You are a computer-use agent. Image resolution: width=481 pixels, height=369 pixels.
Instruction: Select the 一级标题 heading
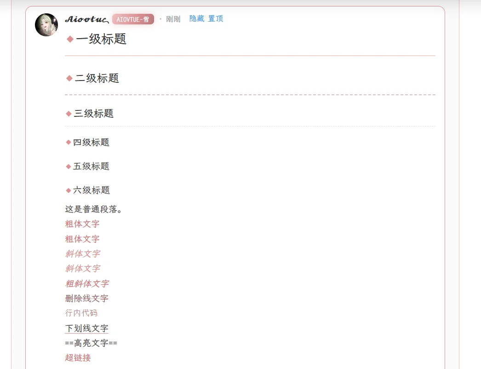click(x=101, y=39)
